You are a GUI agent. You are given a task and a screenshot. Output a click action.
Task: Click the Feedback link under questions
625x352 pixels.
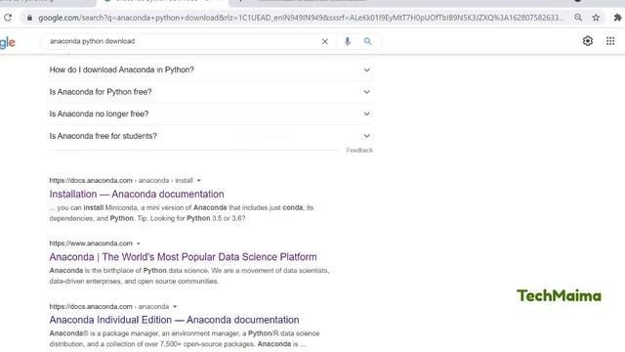(x=359, y=150)
